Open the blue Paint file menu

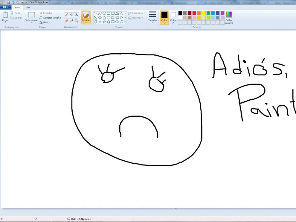[5, 7]
